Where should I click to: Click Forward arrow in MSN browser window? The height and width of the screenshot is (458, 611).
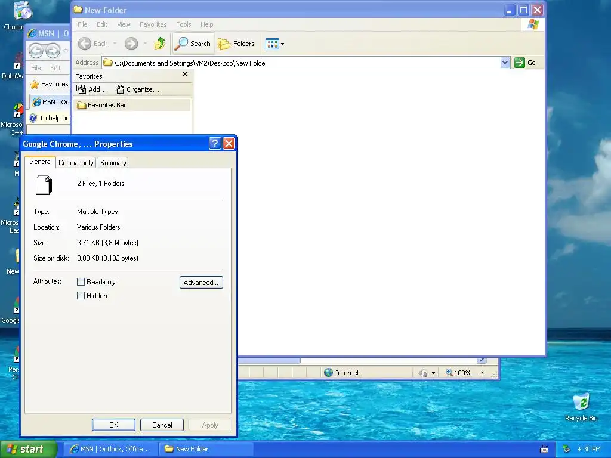tap(53, 50)
